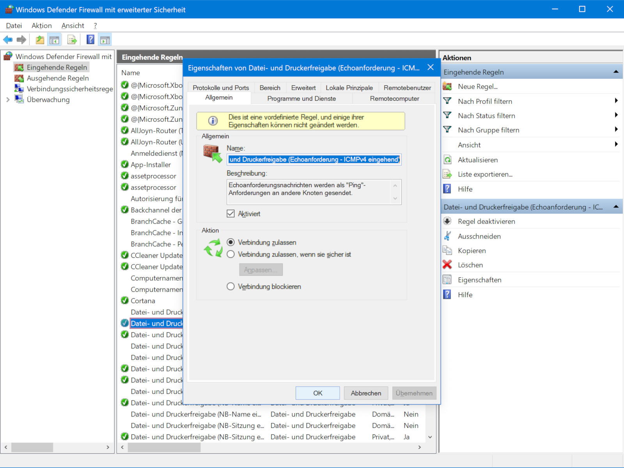Click the Nach Gruppe filtern funnel icon

(447, 129)
